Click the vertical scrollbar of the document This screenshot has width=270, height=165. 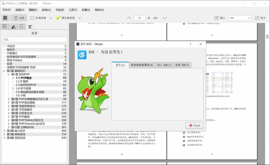click(267, 82)
